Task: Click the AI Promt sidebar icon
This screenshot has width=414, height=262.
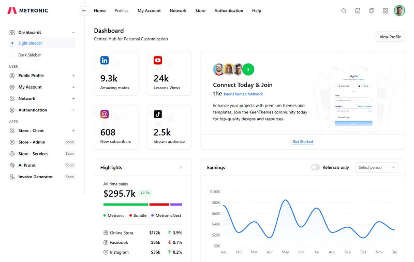Action: coord(12,165)
